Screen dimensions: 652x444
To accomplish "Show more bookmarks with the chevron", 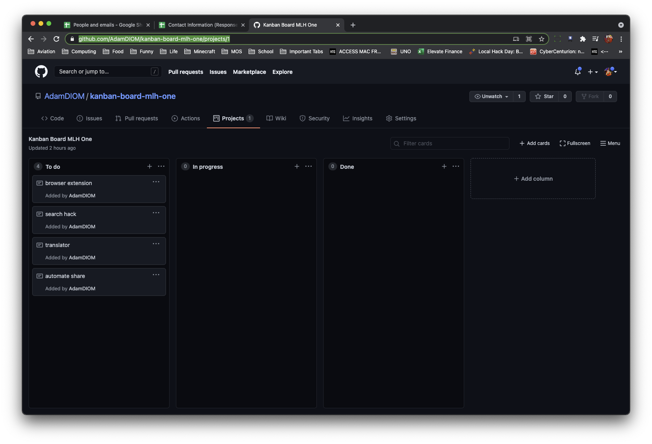I will pyautogui.click(x=620, y=52).
